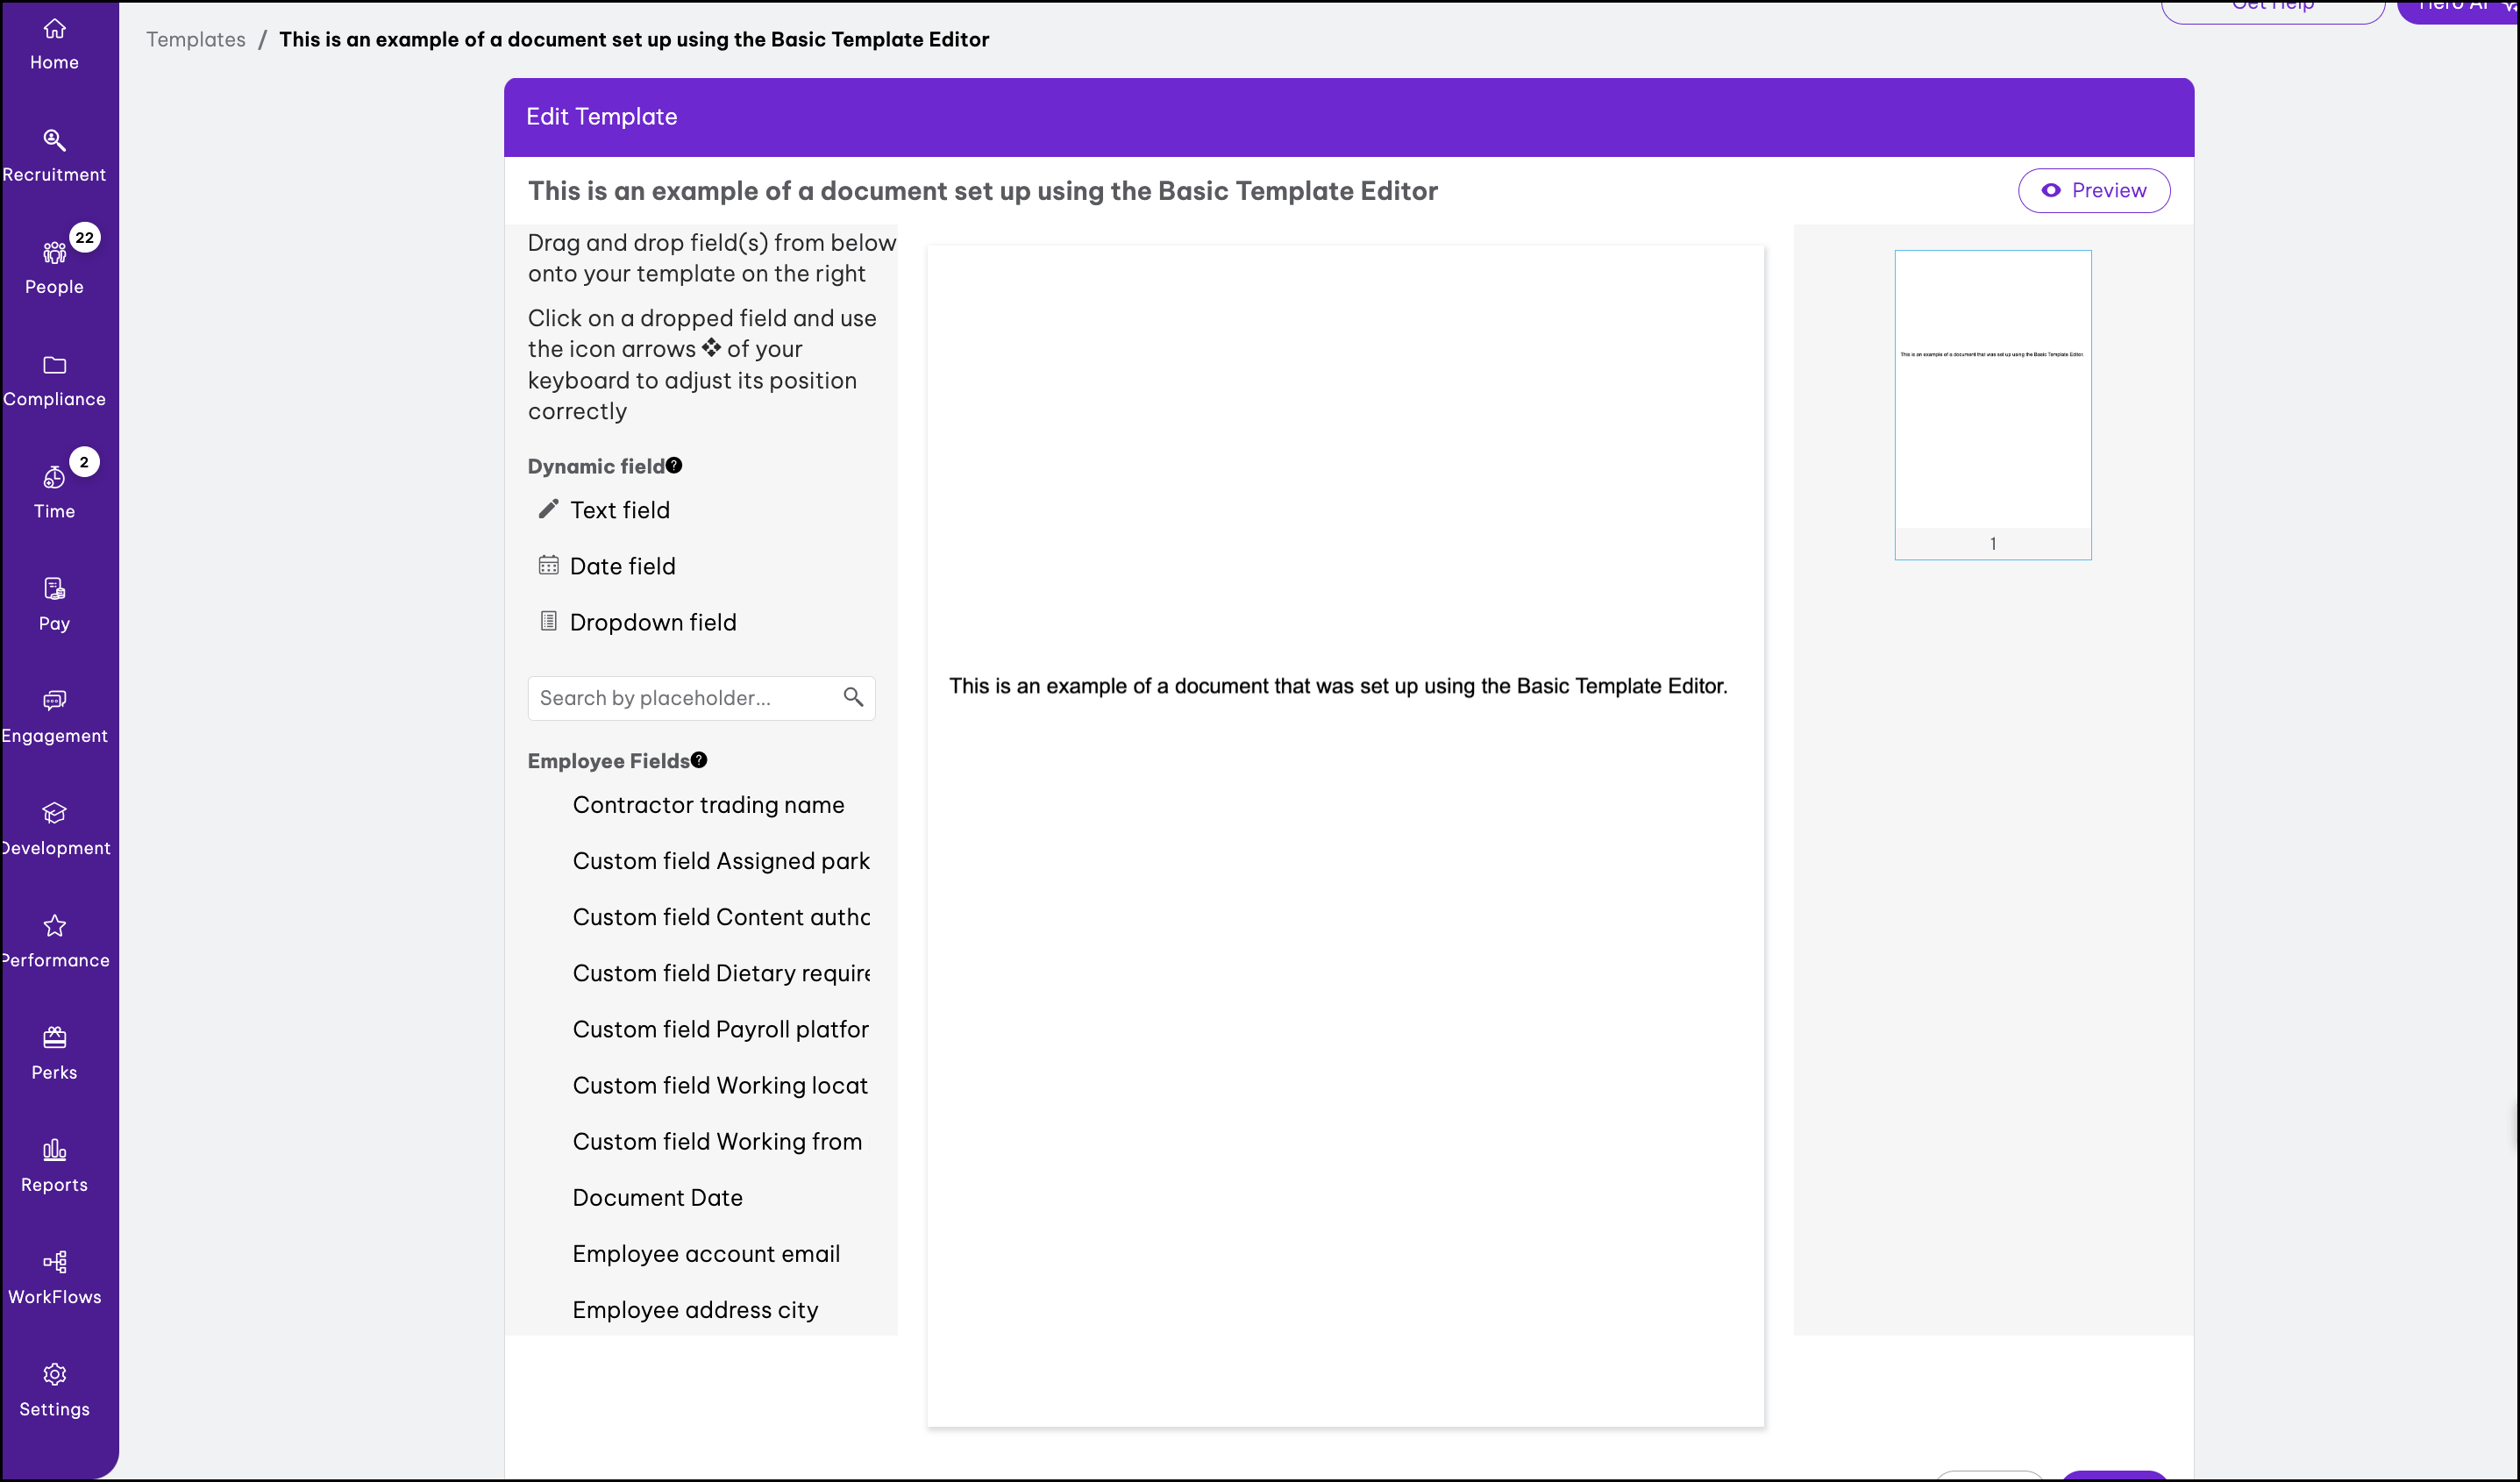Open the Pay section icon
This screenshot has height=1482, width=2520.
click(x=54, y=589)
